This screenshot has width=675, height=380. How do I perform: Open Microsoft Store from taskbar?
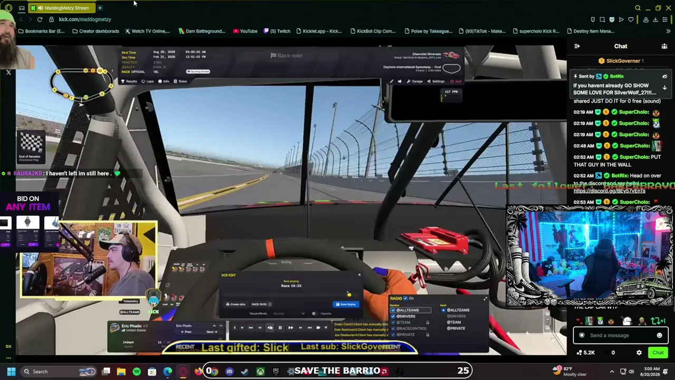[x=152, y=372]
